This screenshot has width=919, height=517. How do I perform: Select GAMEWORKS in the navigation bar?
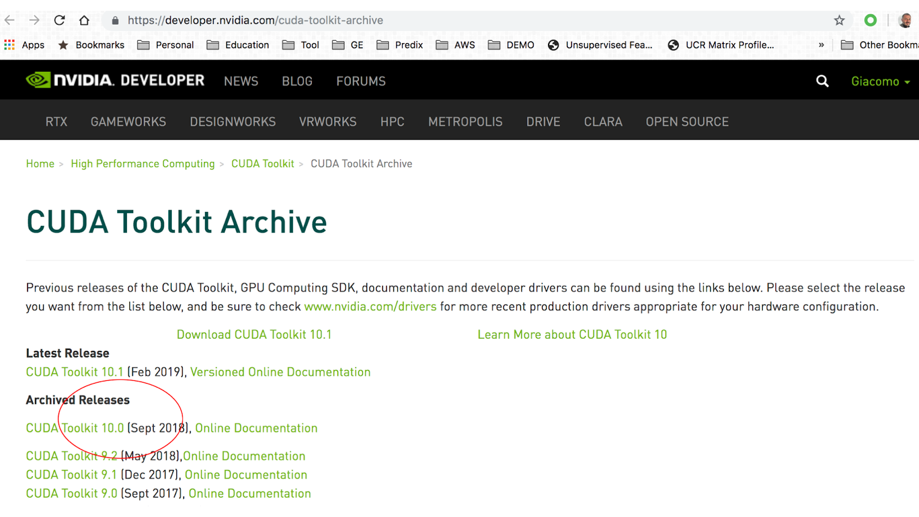[129, 122]
